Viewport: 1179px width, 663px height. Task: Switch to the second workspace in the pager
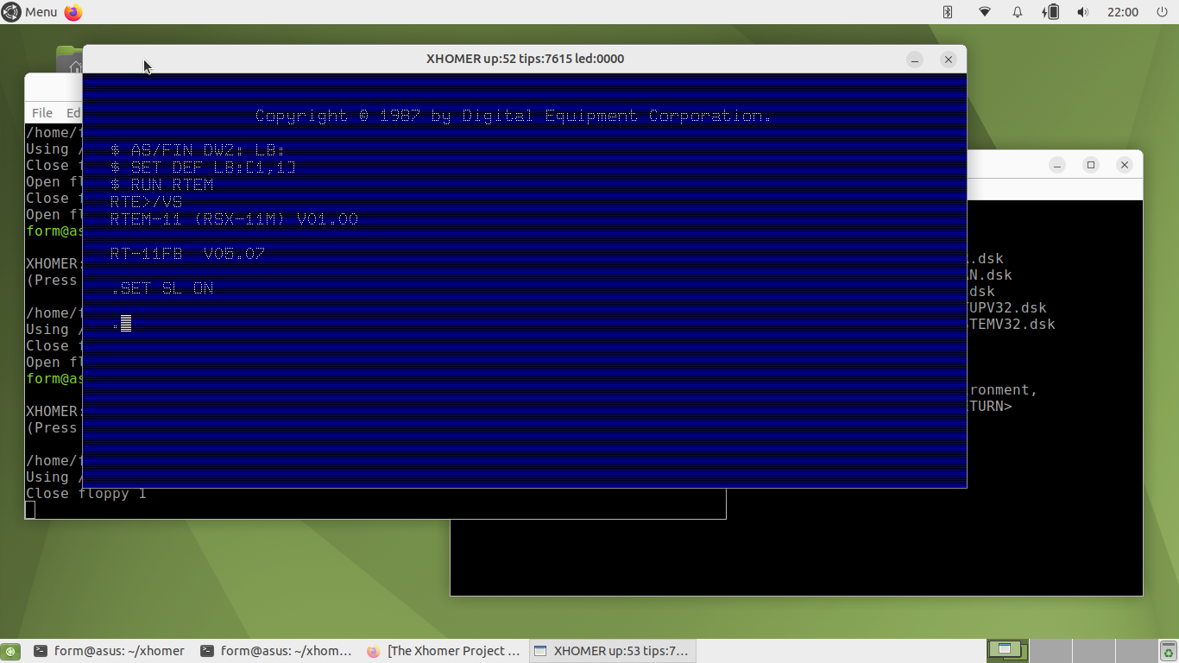1050,651
